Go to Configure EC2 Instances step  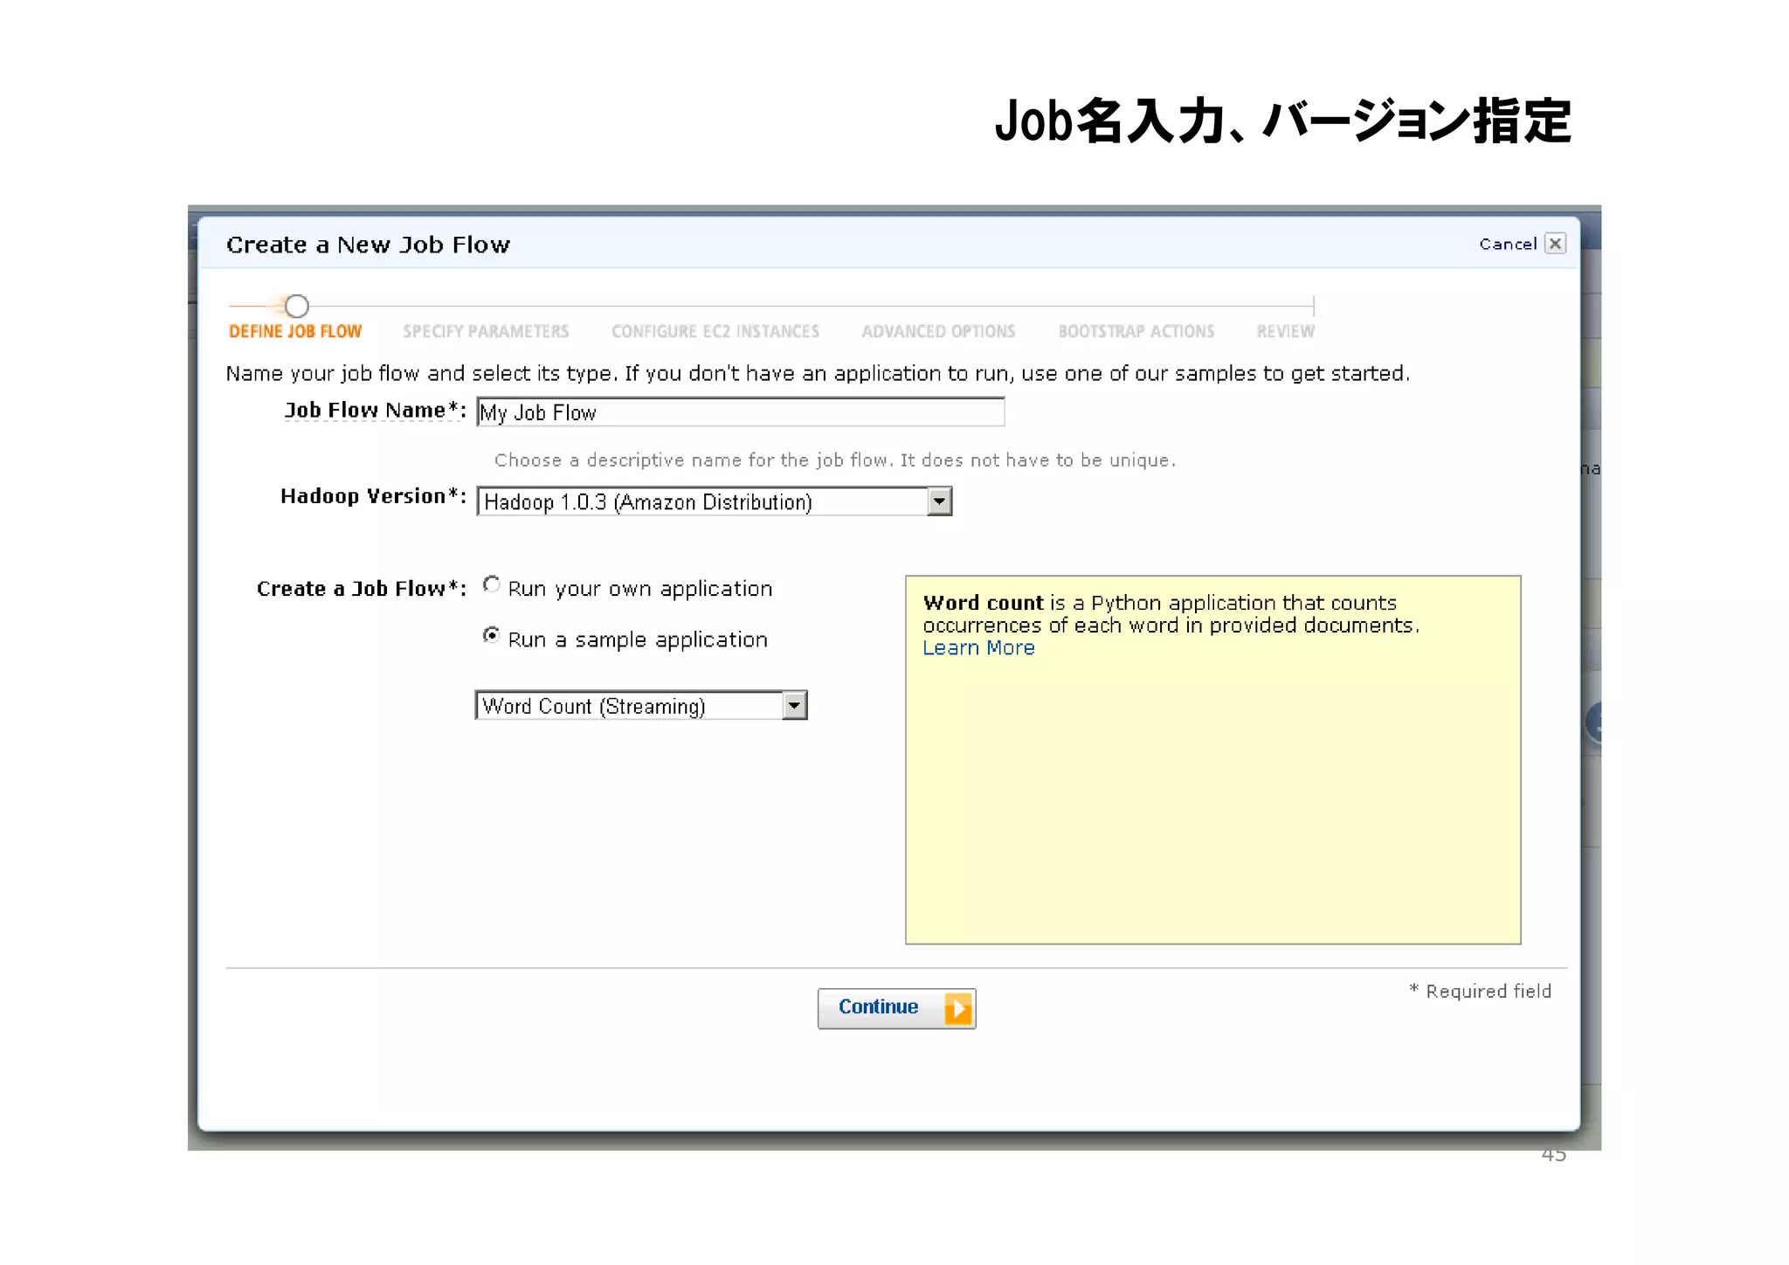tap(715, 331)
